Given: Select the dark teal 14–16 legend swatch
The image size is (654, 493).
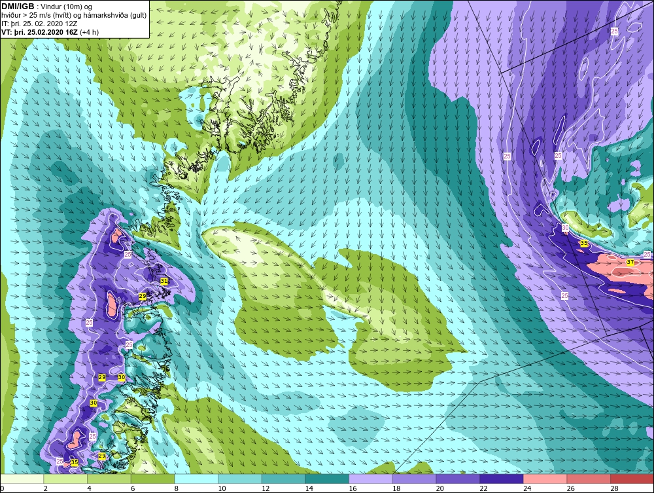Looking at the screenshot, I should click(327, 479).
